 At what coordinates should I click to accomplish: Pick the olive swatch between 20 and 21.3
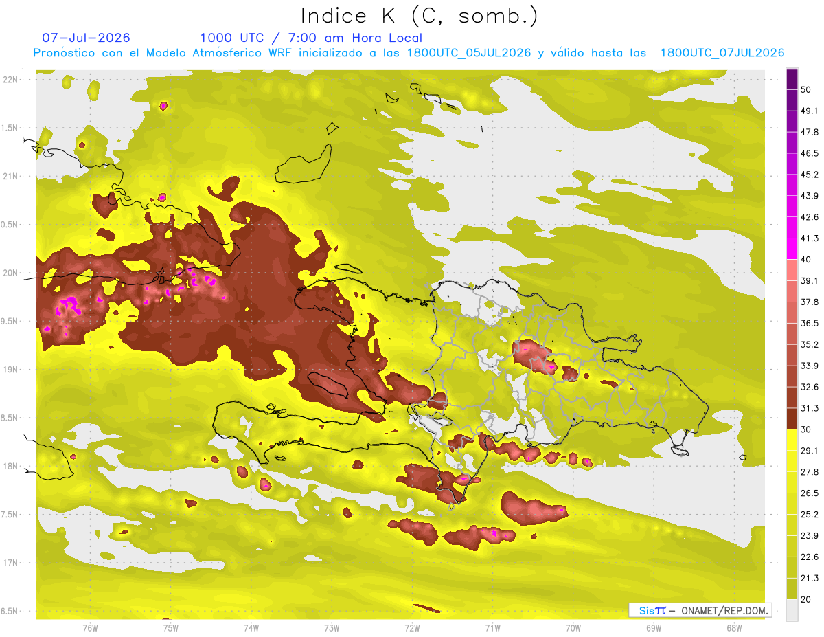792,588
